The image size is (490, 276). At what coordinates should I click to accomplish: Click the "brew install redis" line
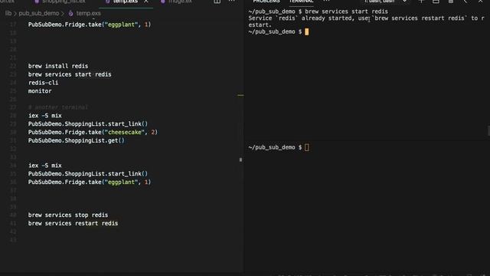point(58,66)
